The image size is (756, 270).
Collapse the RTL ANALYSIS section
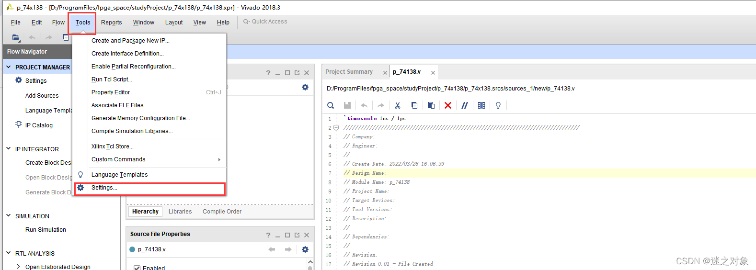click(8, 253)
